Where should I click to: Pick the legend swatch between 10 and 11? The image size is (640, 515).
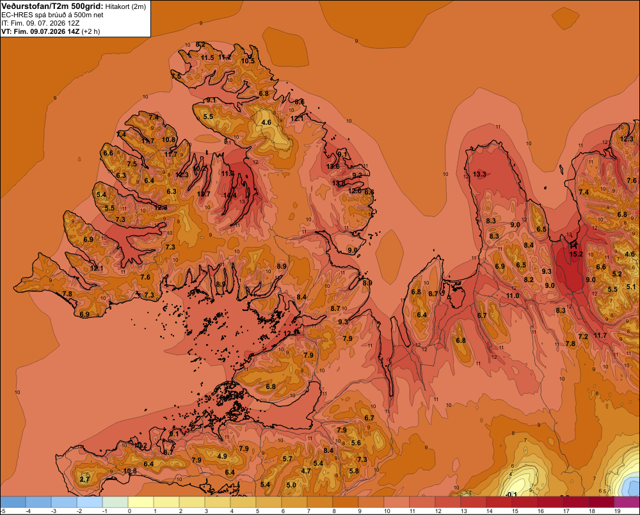(397, 502)
